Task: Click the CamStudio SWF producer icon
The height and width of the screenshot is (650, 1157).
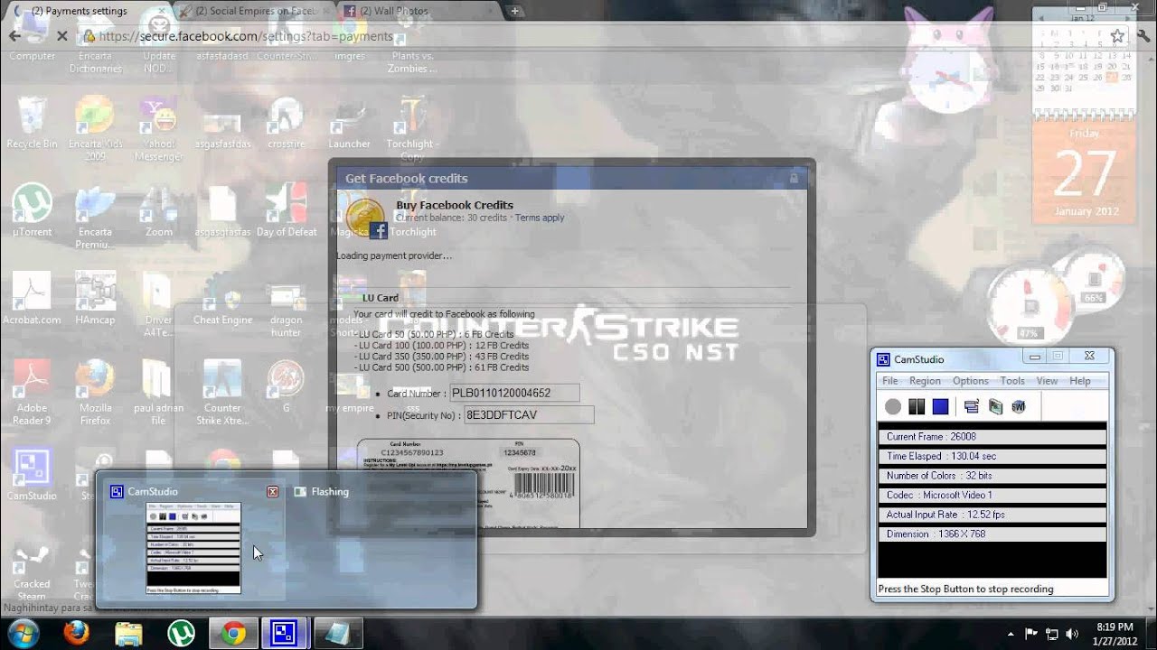Action: coord(1019,407)
